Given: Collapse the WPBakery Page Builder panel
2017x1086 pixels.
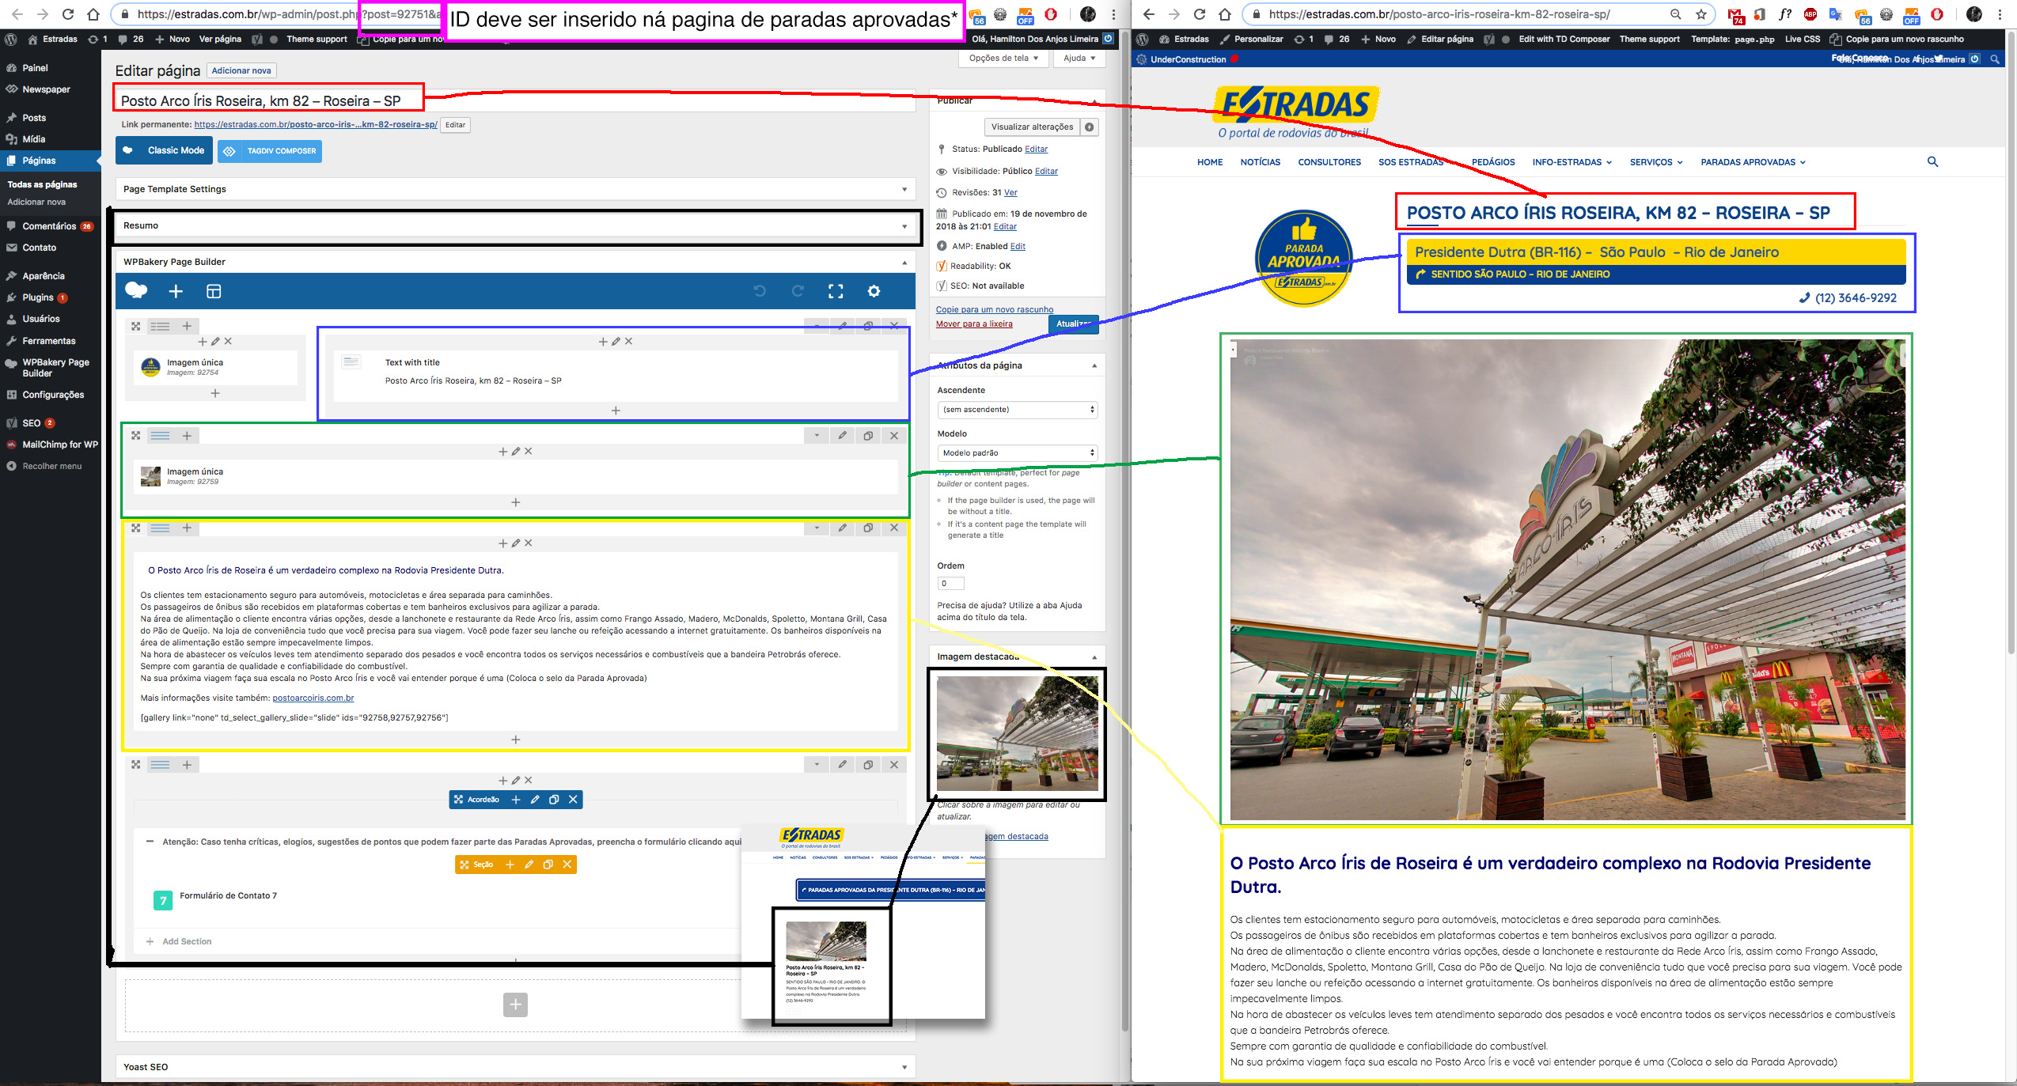Looking at the screenshot, I should point(904,263).
